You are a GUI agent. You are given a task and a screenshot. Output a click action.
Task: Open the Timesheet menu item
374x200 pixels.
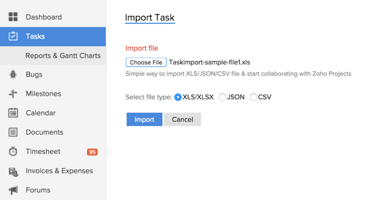coord(43,151)
